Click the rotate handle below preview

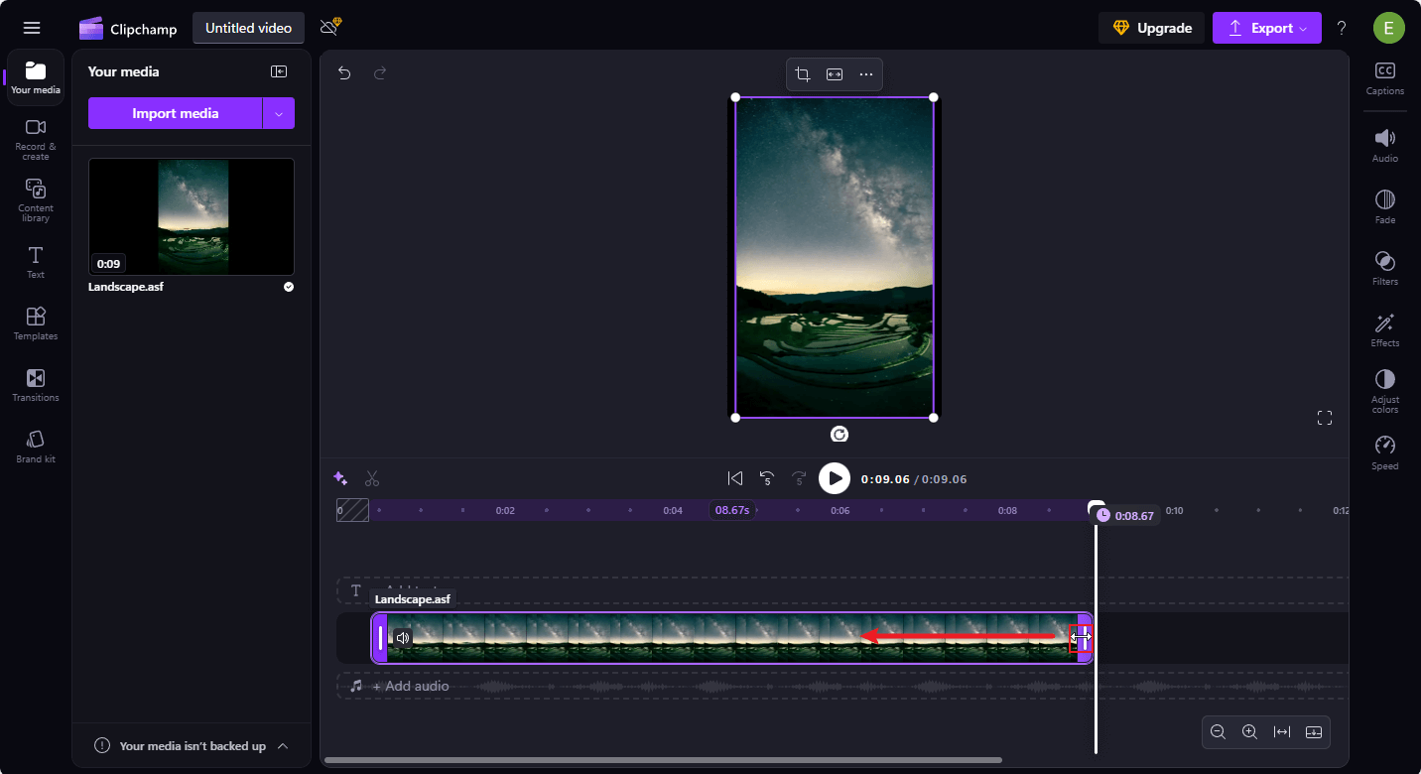[x=840, y=434]
